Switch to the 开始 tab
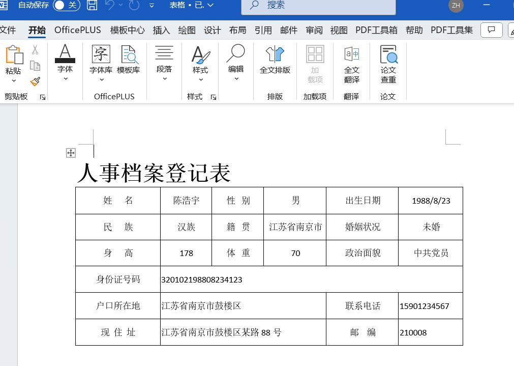Screen dimensions: 514x366 coord(37,30)
